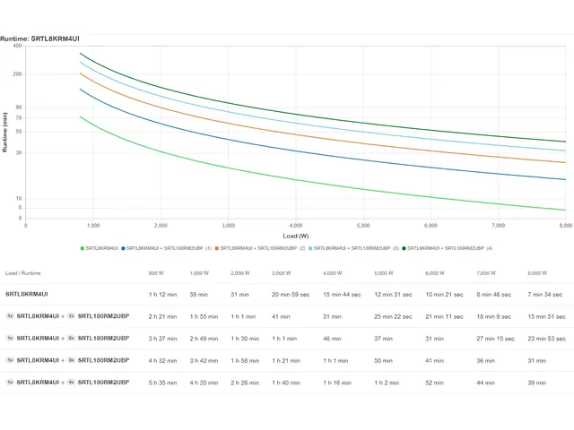Click the 7 min 34 sec runtime cell
The image size is (574, 430).
pyautogui.click(x=546, y=294)
